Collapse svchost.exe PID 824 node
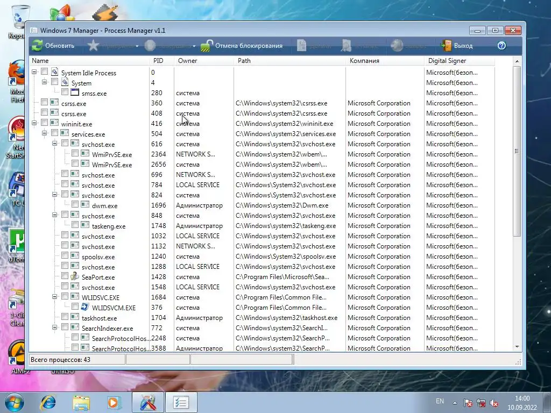This screenshot has height=413, width=551. [54, 194]
